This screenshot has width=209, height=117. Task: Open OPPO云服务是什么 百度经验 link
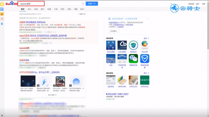click(x=39, y=72)
